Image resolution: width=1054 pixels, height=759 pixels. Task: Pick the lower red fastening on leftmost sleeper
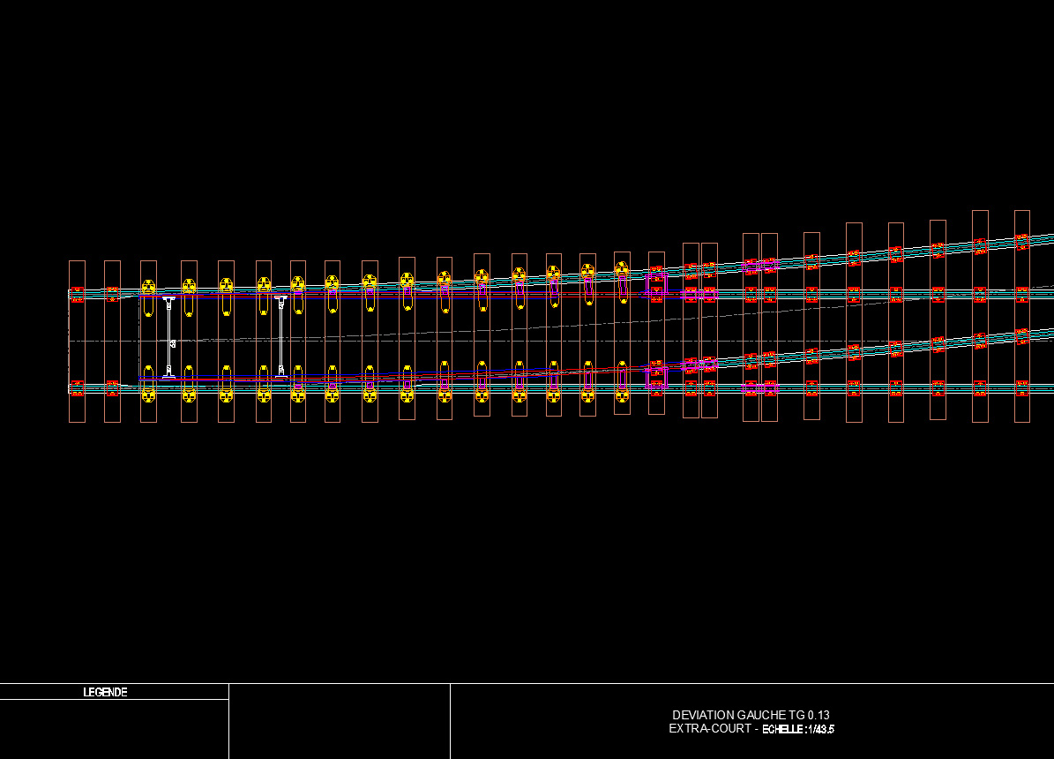78,388
